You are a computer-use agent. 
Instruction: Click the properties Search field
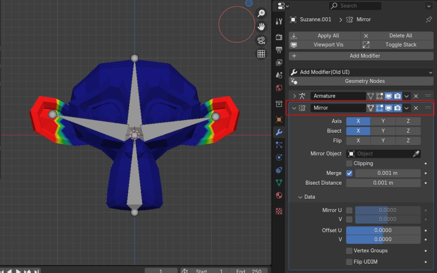click(x=355, y=6)
